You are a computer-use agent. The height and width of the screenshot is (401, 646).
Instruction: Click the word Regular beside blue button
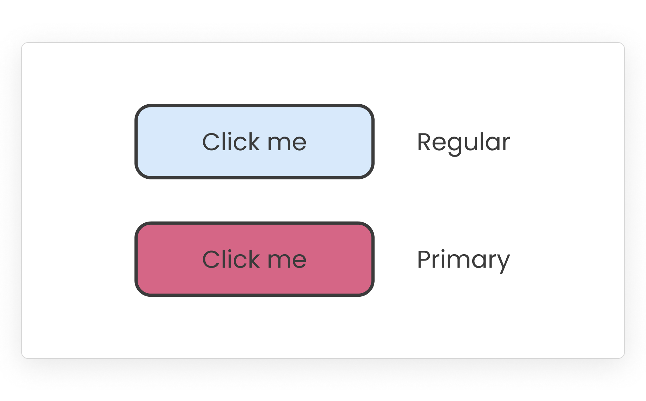[x=463, y=142]
